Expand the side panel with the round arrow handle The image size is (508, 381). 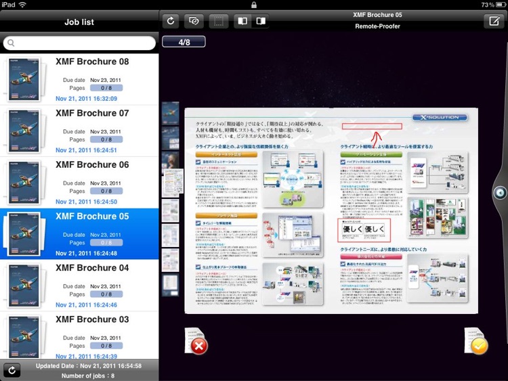coord(500,193)
